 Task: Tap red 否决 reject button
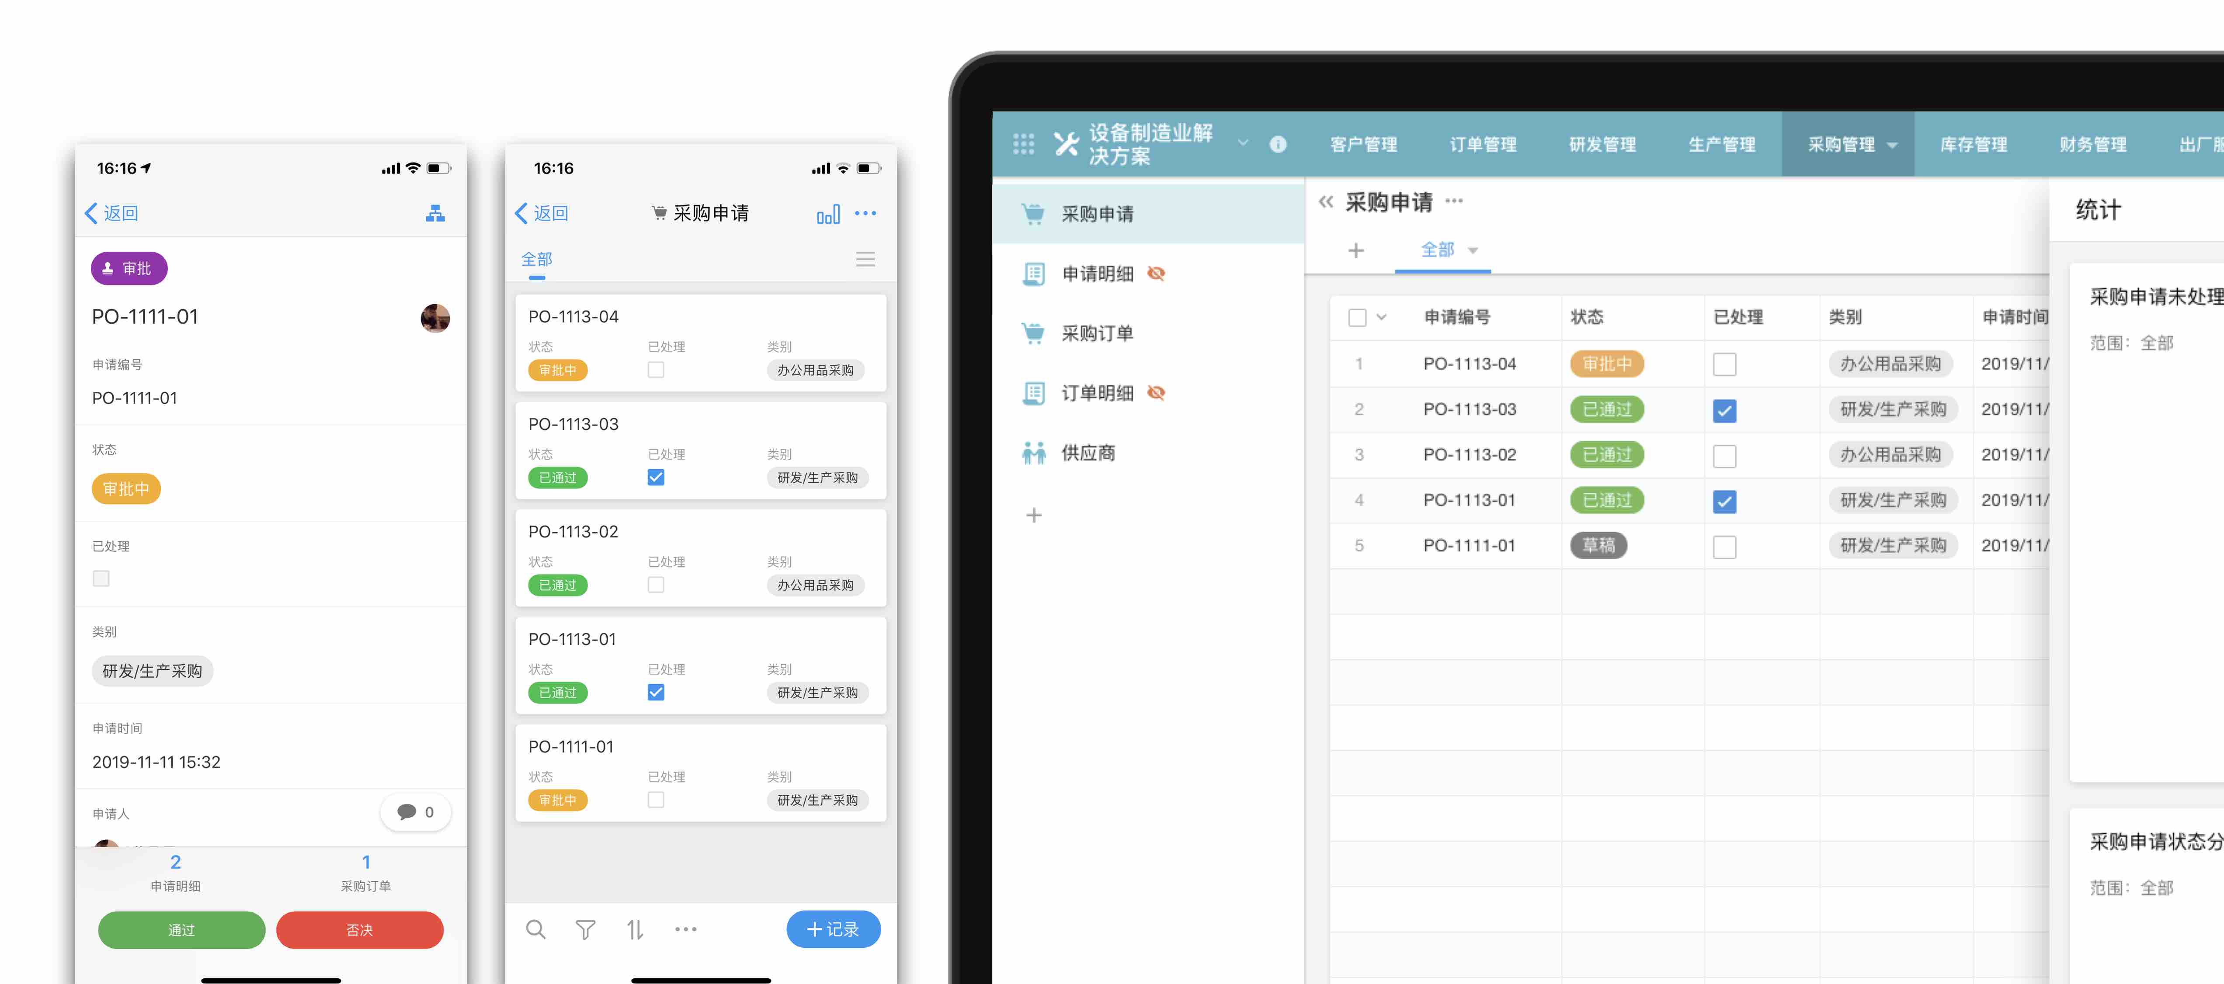click(359, 930)
